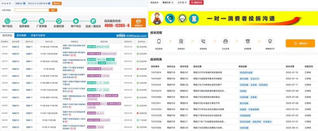Remove the 零跑汽车 chip in right filter bar
The width and height of the screenshot is (318, 131).
[x=172, y=2]
